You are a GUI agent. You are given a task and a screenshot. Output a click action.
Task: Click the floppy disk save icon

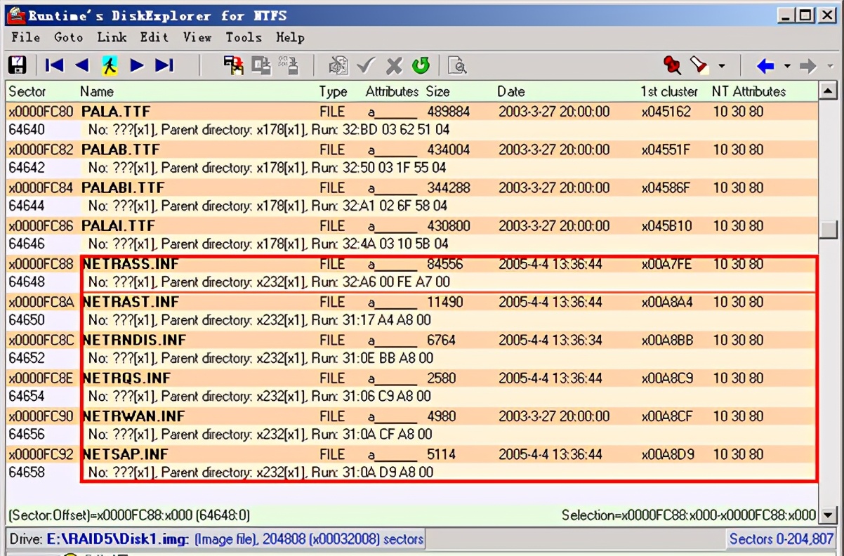[17, 65]
